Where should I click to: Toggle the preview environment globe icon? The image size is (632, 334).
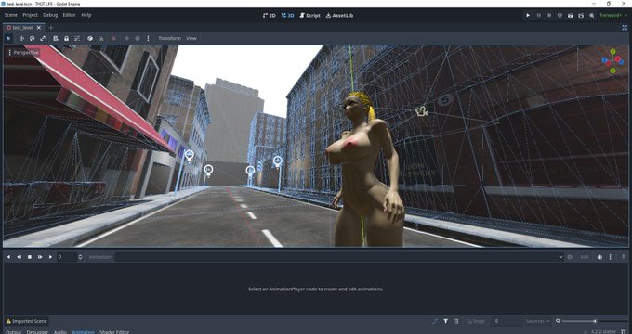click(x=138, y=38)
